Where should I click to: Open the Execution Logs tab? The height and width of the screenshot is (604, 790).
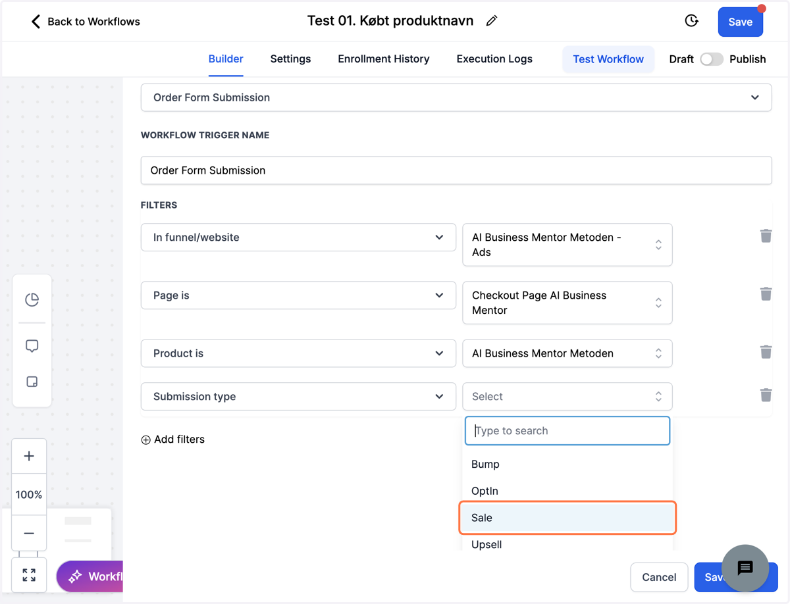click(494, 59)
